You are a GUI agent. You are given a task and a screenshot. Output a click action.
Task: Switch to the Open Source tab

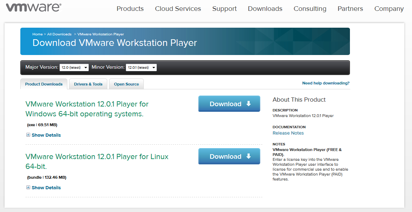[126, 84]
